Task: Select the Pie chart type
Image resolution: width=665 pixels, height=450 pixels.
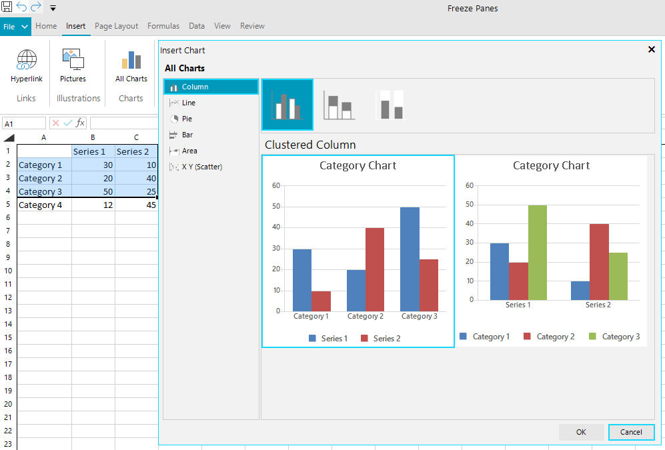Action: coord(187,118)
